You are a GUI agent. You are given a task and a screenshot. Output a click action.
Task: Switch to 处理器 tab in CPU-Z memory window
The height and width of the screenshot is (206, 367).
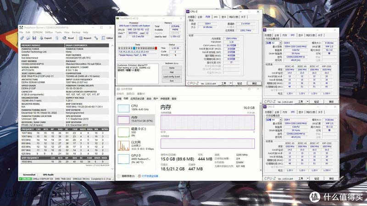[x=191, y=17]
